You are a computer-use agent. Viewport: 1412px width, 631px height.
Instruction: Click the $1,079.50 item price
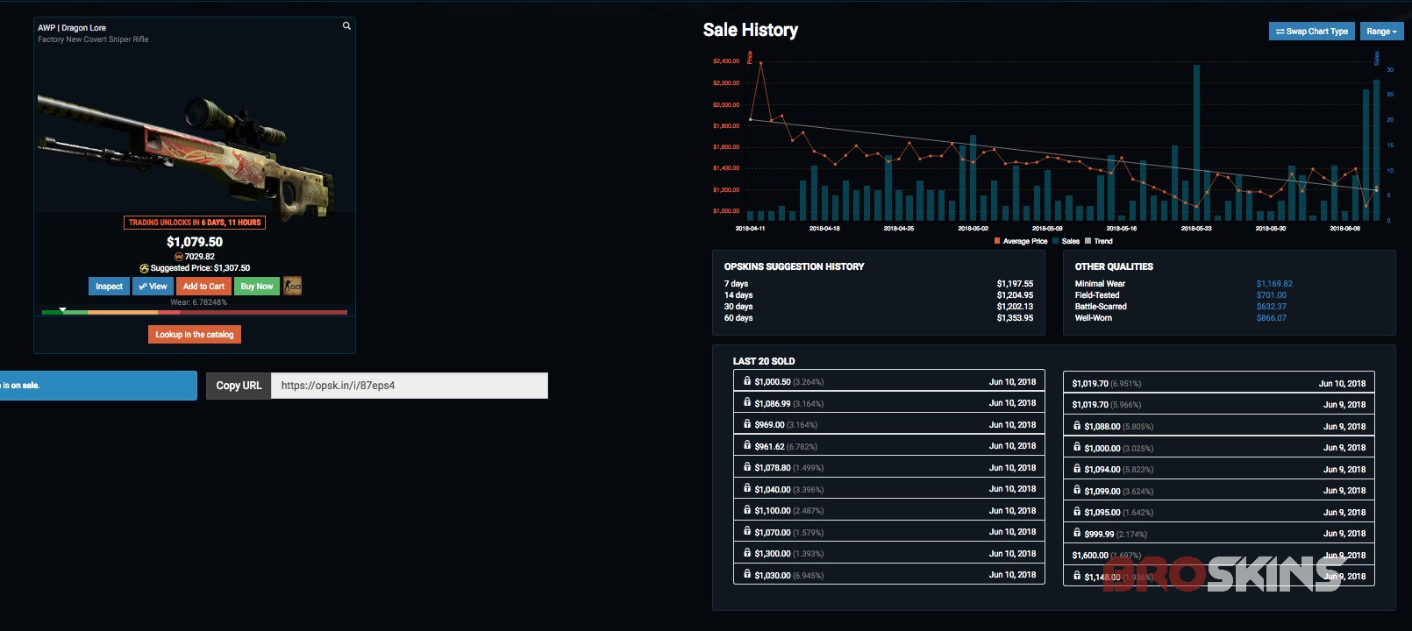[195, 242]
